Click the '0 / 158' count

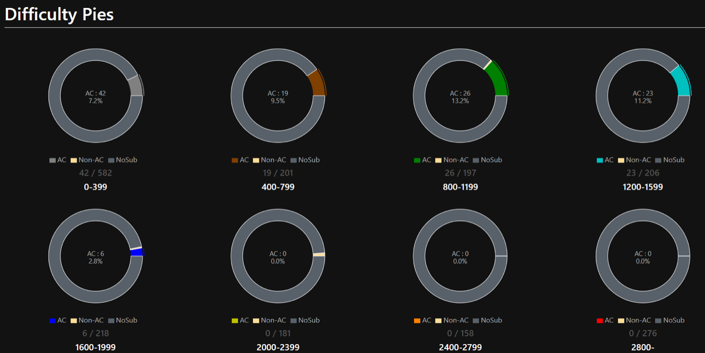click(x=460, y=333)
